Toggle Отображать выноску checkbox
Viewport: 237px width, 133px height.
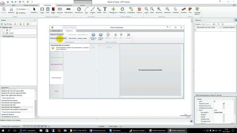pyautogui.click(x=224, y=108)
